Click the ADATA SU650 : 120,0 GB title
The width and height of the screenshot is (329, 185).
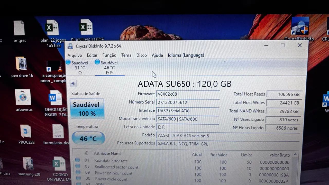pyautogui.click(x=185, y=84)
